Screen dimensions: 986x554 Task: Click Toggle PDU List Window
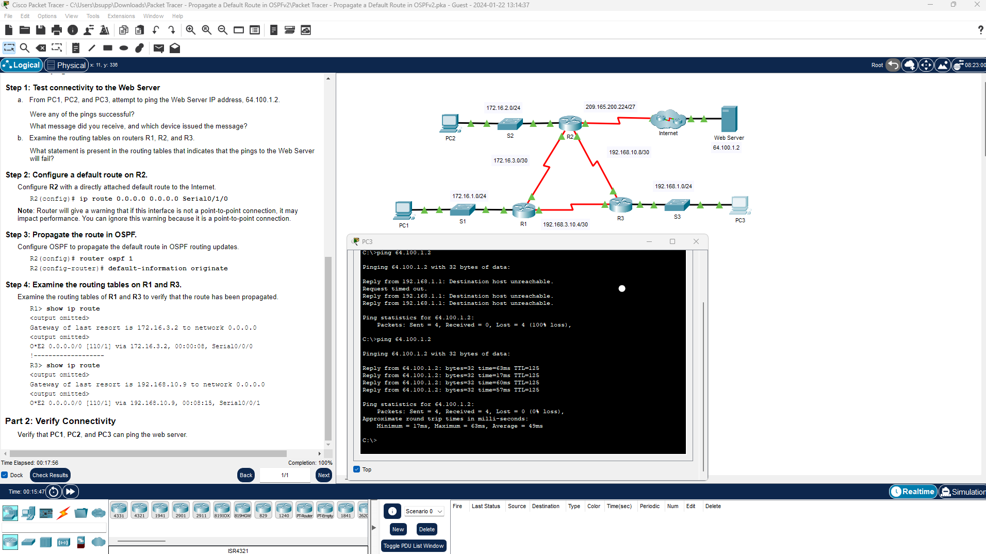point(413,546)
